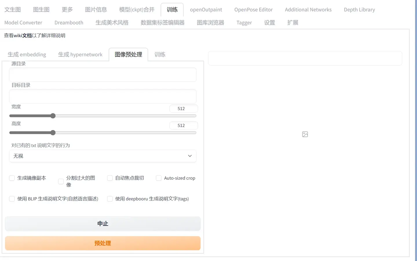Enable the 生成镜像副本 checkbox

pyautogui.click(x=12, y=178)
